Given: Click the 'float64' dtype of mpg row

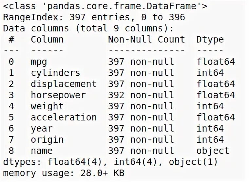Looking at the screenshot, I should (x=216, y=62).
